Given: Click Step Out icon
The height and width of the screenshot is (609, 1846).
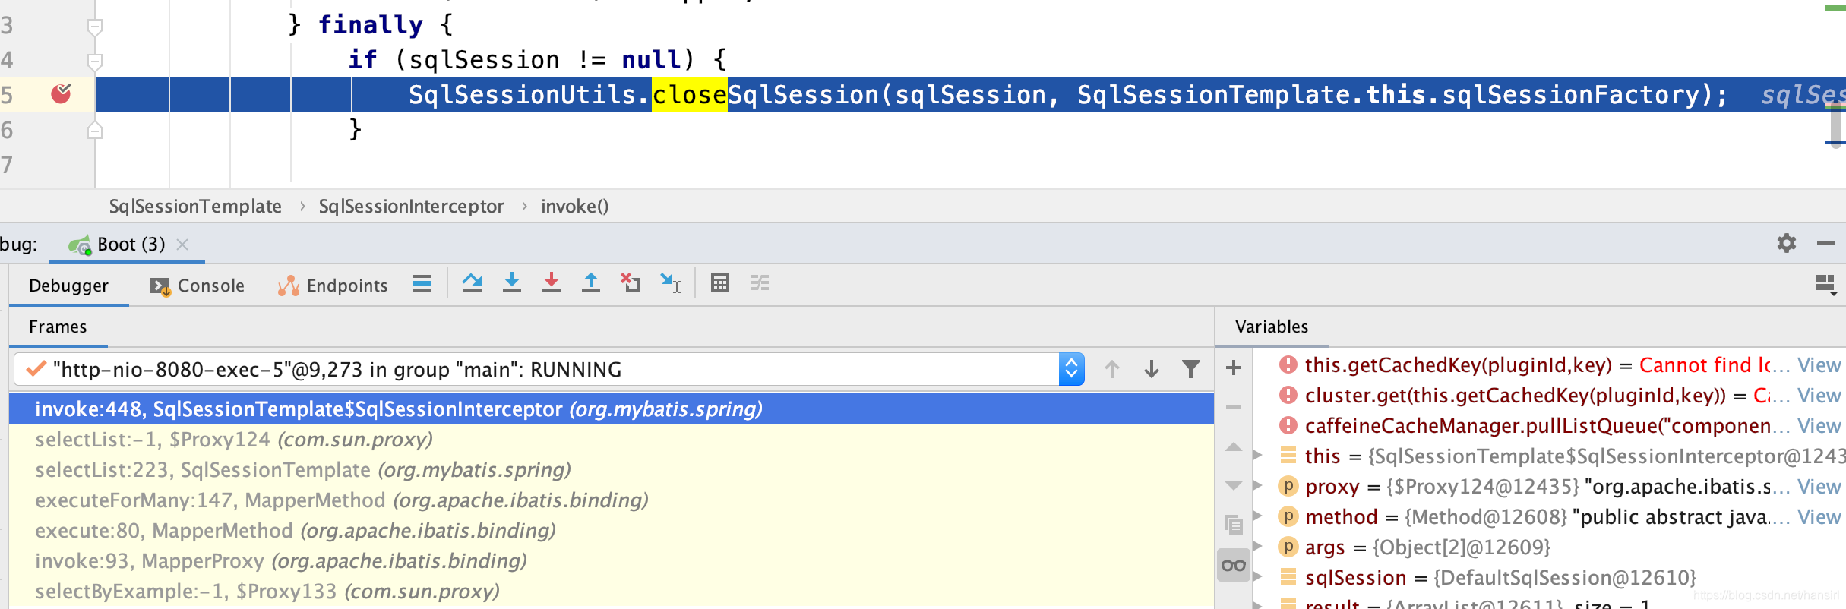Looking at the screenshot, I should [x=590, y=283].
